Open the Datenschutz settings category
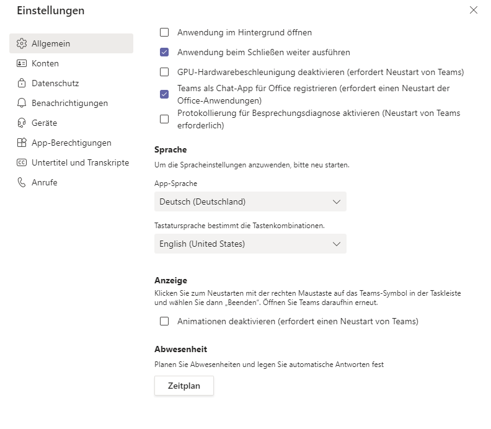The image size is (491, 429). [x=71, y=83]
